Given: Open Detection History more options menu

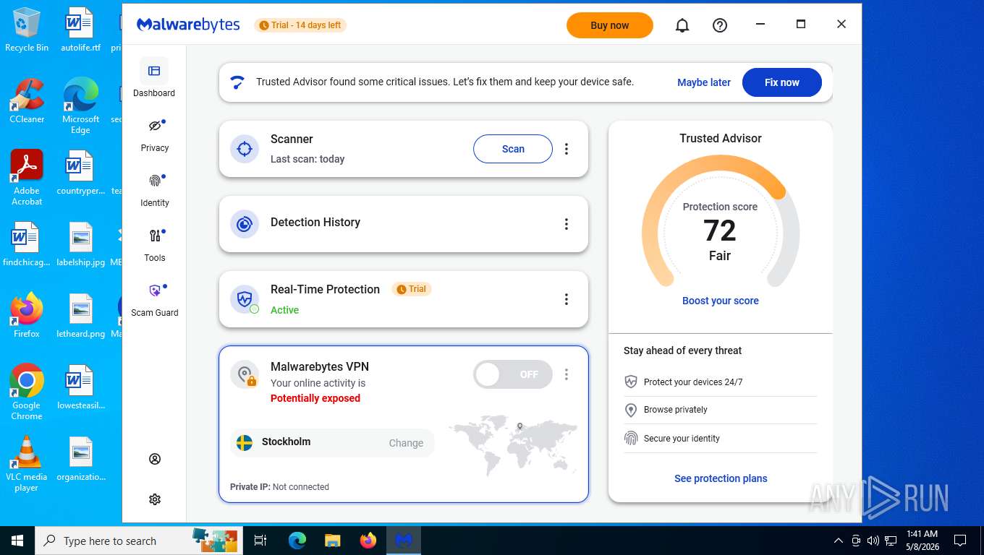Looking at the screenshot, I should (x=567, y=224).
